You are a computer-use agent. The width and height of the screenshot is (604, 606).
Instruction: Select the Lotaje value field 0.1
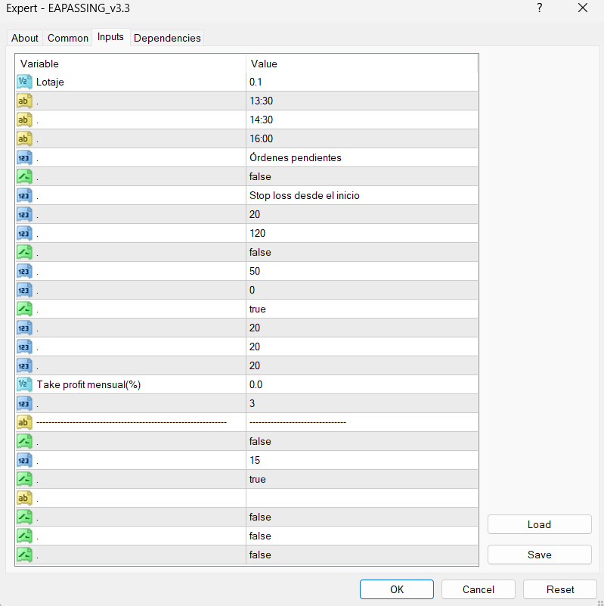pyautogui.click(x=361, y=82)
